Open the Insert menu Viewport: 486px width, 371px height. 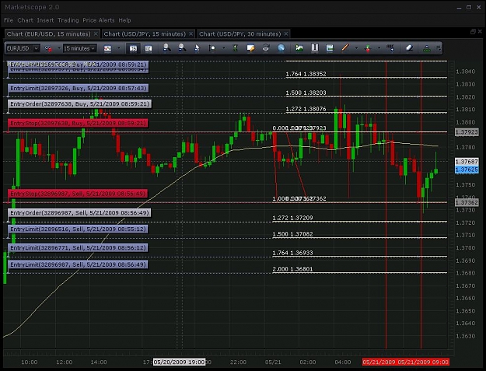coord(45,20)
